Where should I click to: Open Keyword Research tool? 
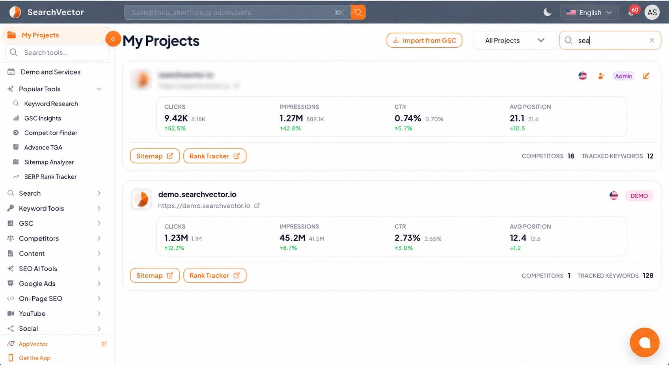click(51, 104)
